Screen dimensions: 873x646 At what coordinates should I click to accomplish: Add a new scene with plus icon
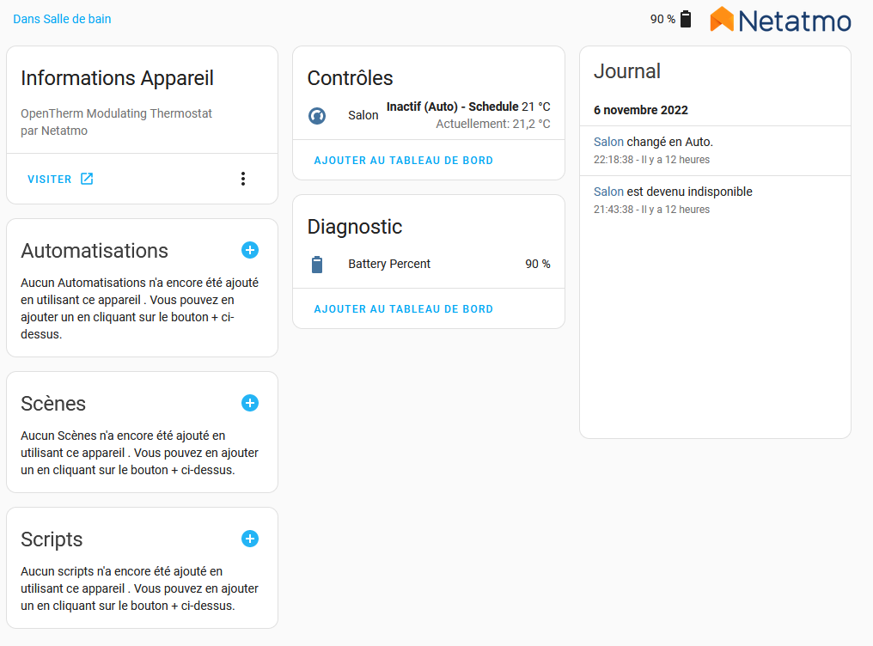[250, 403]
